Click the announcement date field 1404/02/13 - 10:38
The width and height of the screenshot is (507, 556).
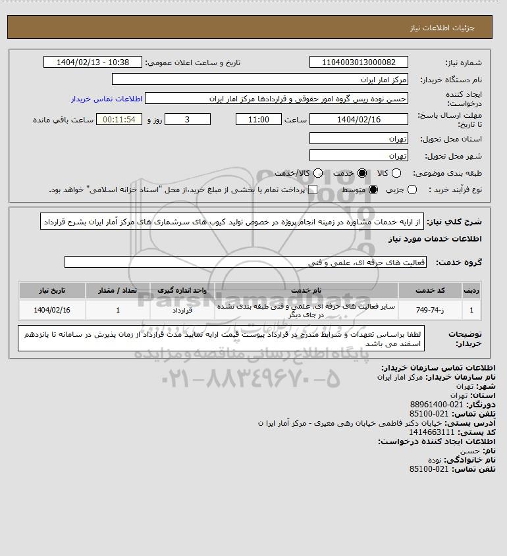[x=93, y=62]
